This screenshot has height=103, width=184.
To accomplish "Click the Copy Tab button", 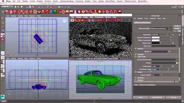I will 173,97.
